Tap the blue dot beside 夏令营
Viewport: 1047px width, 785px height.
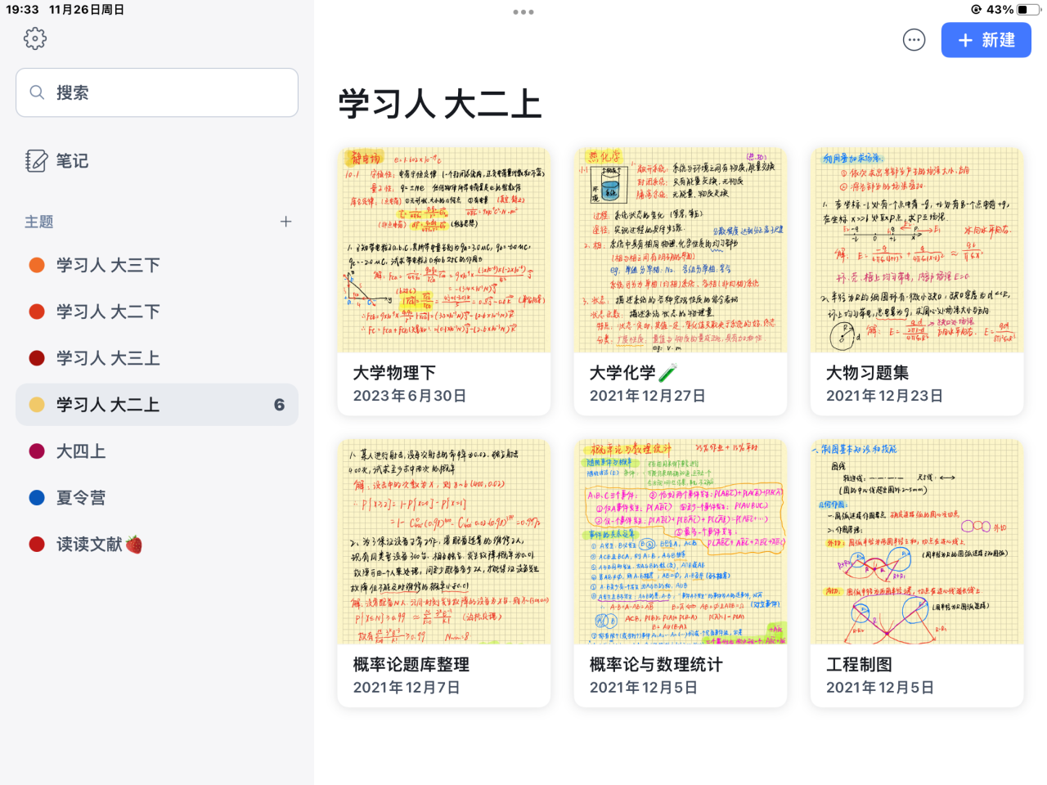click(x=37, y=498)
